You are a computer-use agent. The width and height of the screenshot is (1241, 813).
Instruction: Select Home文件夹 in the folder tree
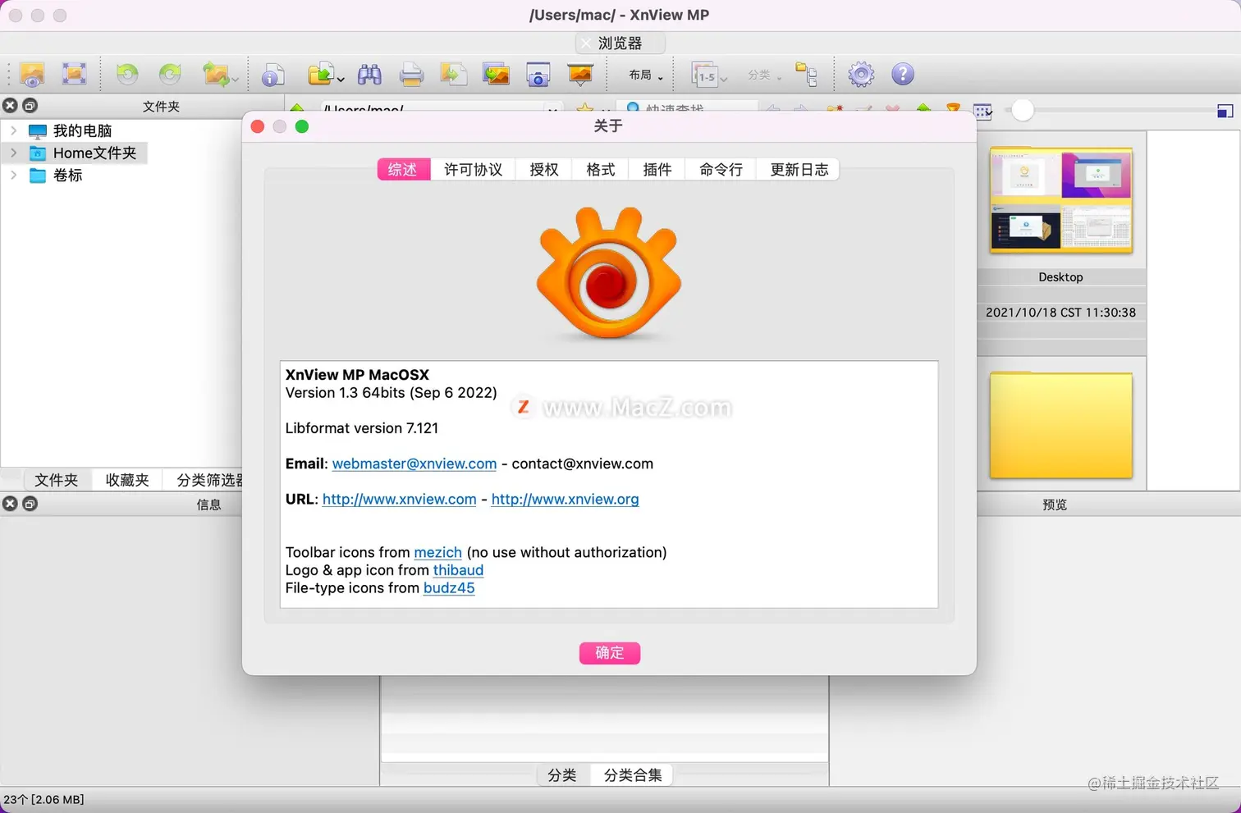[x=94, y=153]
